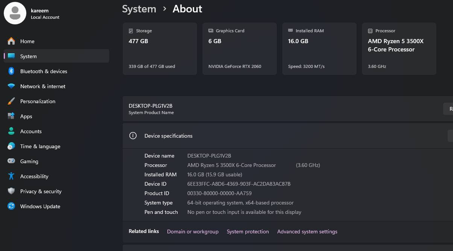The width and height of the screenshot is (453, 251).
Task: Click the Time & language globe icon
Action: point(11,146)
